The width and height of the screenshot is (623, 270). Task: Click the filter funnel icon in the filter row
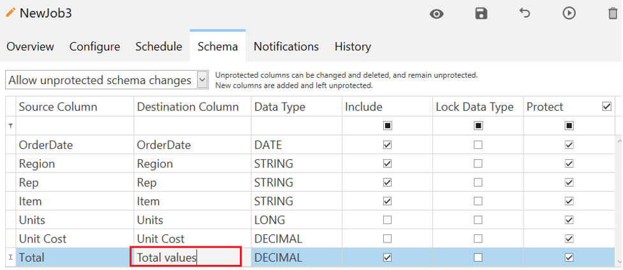pyautogui.click(x=10, y=125)
